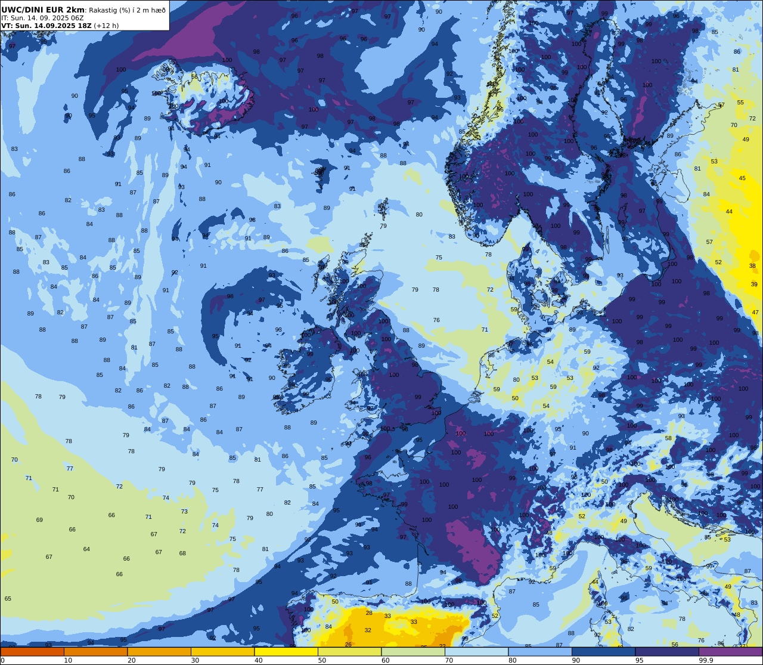Click the map value "65" at the lower left edge
Image resolution: width=763 pixels, height=665 pixels.
8,599
